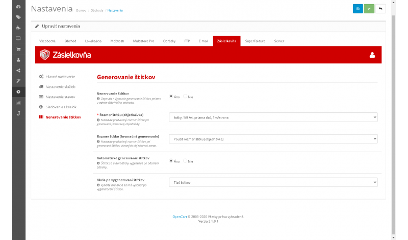Open Sledovanie zásielok section
This screenshot has width=408, height=240.
58,107
